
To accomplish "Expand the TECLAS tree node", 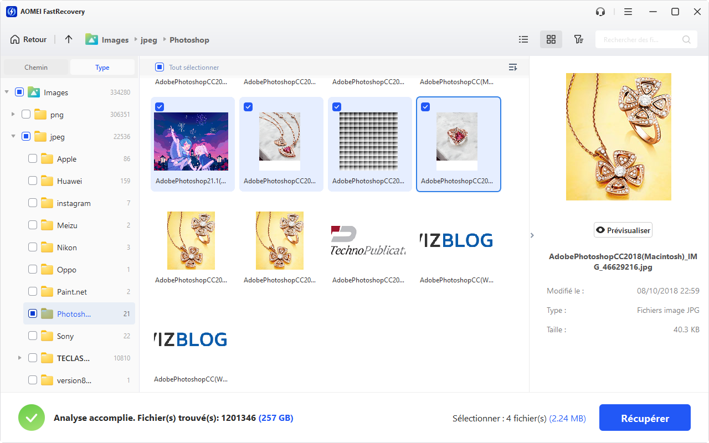I will coord(20,358).
